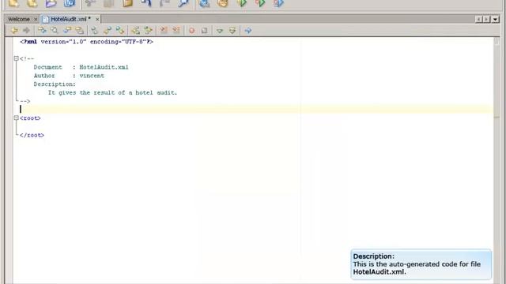Click the Redo arrow icon
The width and height of the screenshot is (506, 284).
click(165, 3)
